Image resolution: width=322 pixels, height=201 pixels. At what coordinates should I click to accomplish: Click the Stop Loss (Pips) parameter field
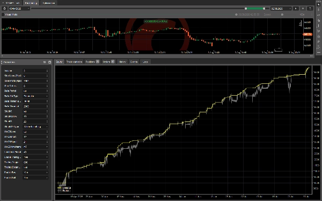[x=35, y=76]
